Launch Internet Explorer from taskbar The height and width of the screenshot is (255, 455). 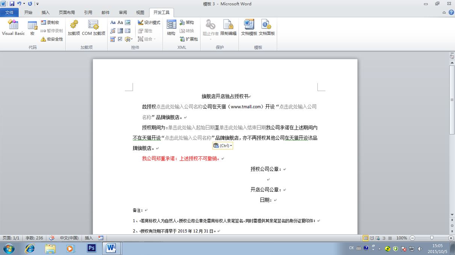(x=30, y=248)
